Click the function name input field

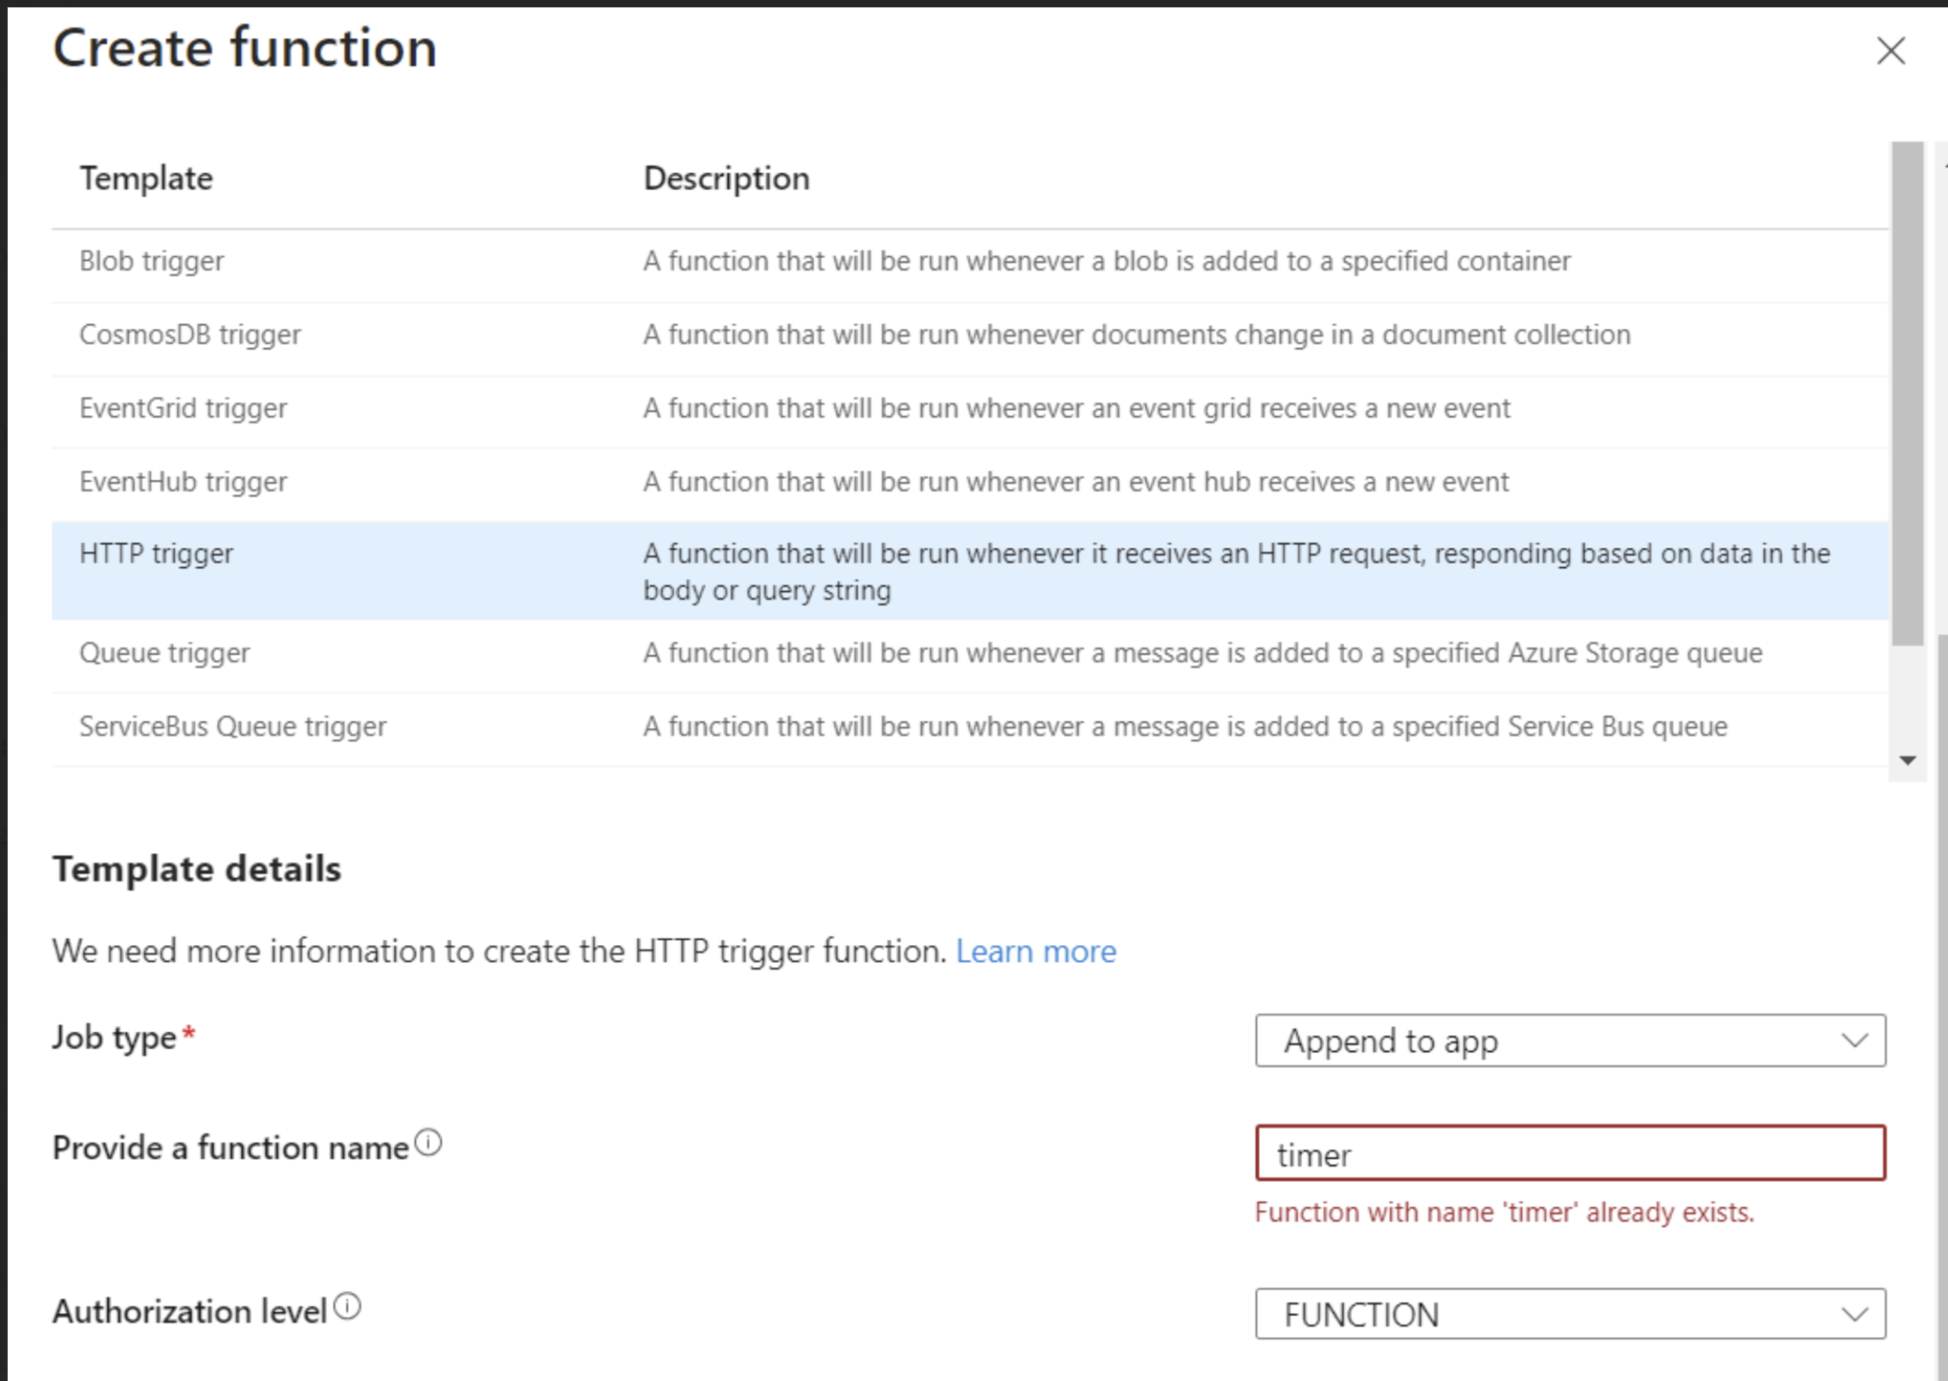click(x=1569, y=1154)
